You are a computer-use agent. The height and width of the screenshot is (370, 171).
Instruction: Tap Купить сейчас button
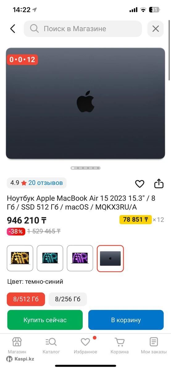click(x=45, y=320)
